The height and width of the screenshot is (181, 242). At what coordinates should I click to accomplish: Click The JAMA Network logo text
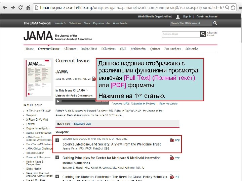point(37,23)
